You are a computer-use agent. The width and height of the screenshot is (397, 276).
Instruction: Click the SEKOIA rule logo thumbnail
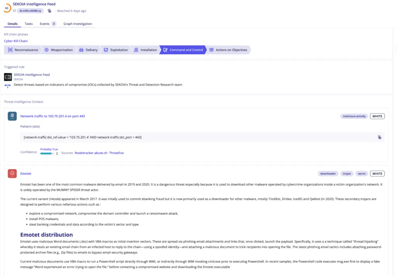pyautogui.click(x=8, y=77)
